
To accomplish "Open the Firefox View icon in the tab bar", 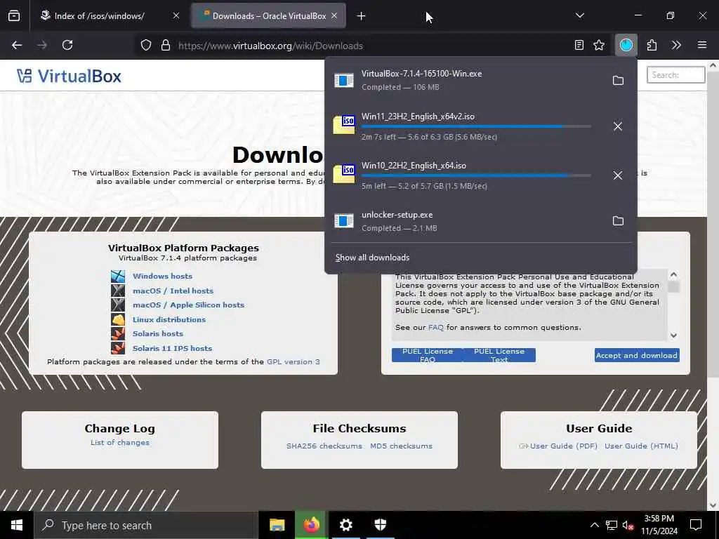I will coord(14,16).
